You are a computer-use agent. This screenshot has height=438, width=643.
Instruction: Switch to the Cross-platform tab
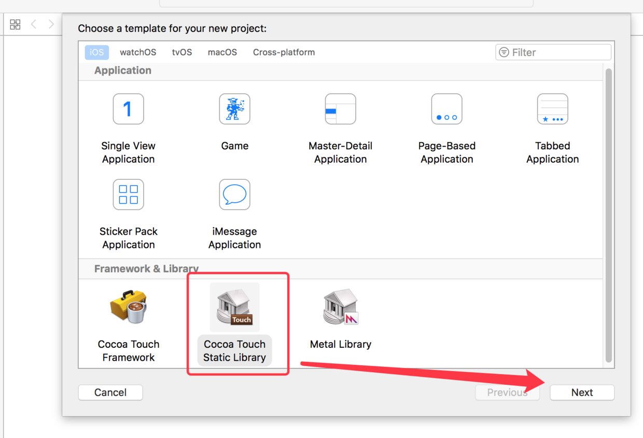284,52
